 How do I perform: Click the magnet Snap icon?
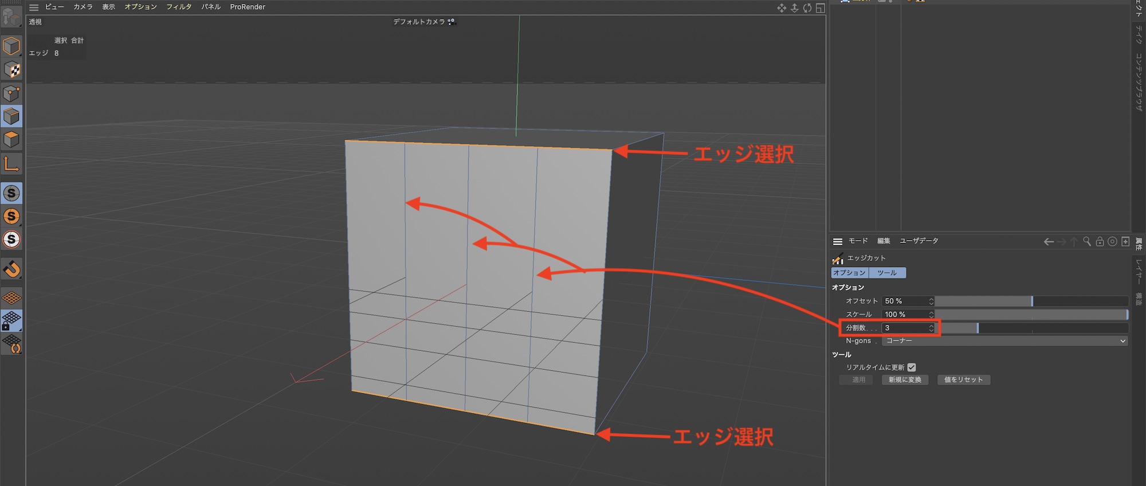click(x=11, y=269)
